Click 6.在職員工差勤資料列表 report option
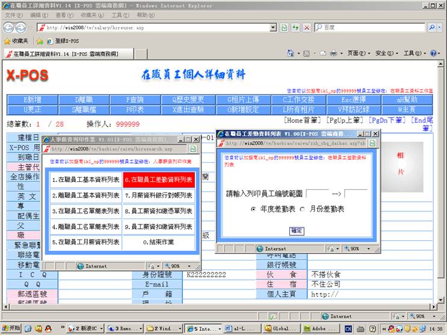 [x=159, y=180]
